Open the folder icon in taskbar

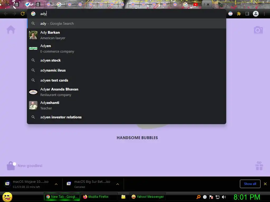123,197
